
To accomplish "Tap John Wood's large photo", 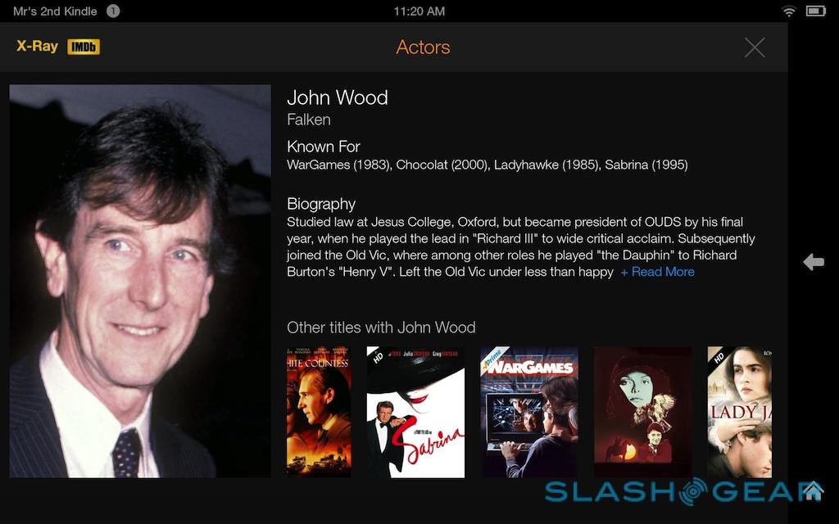I will tap(140, 281).
